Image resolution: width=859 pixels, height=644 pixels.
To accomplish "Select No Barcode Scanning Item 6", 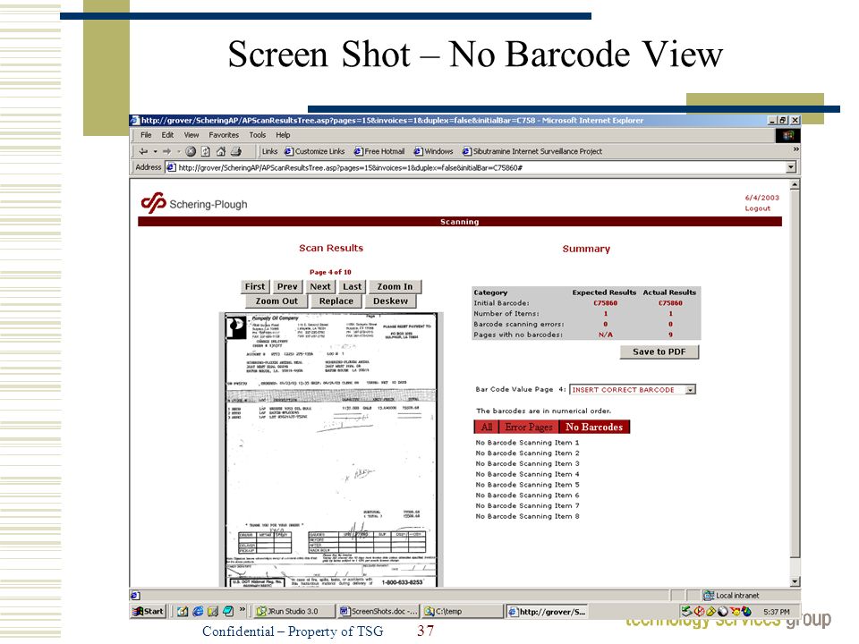I will coord(527,495).
